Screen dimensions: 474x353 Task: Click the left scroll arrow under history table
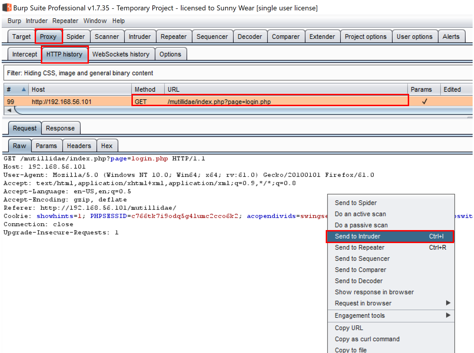[9, 110]
